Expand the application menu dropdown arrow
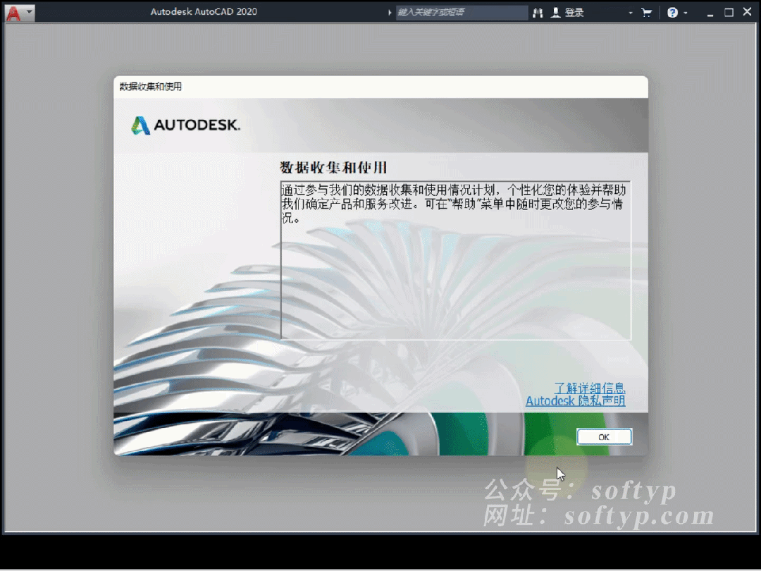Screen dimensions: 761x571 click(x=29, y=12)
